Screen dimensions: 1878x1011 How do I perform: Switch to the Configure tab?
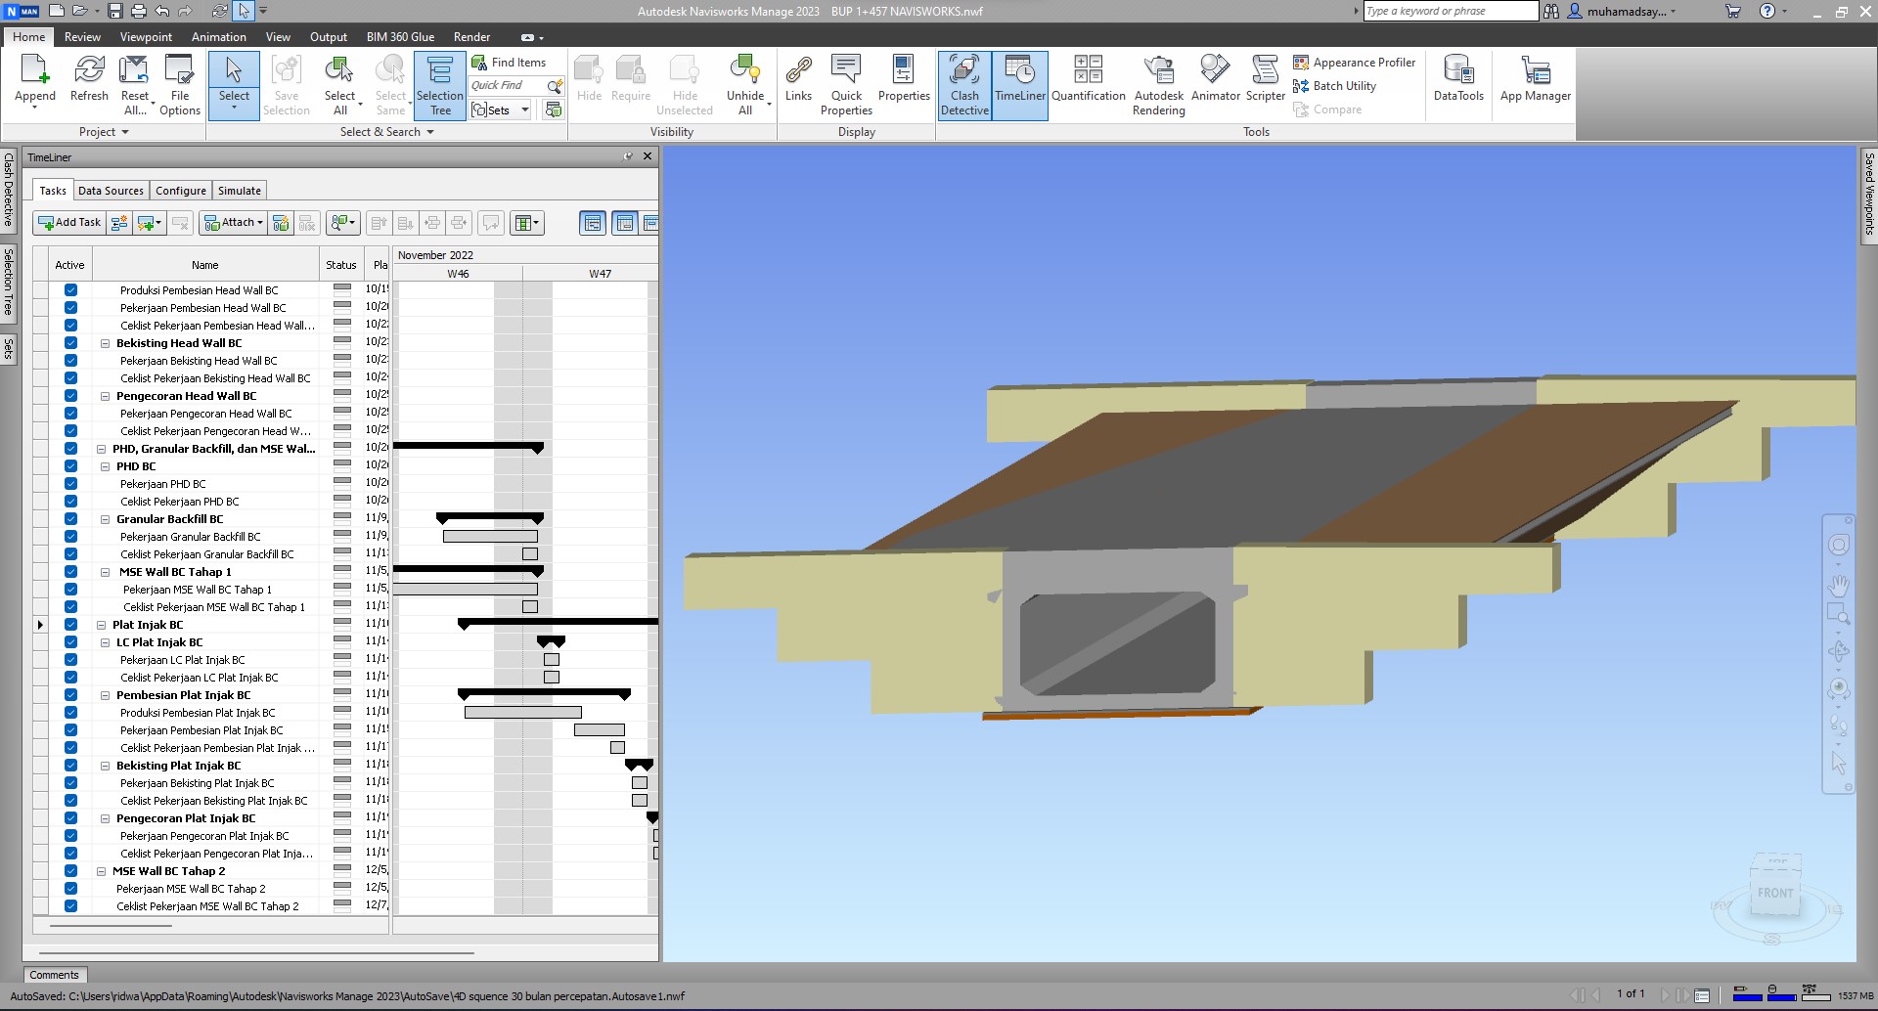pyautogui.click(x=181, y=191)
